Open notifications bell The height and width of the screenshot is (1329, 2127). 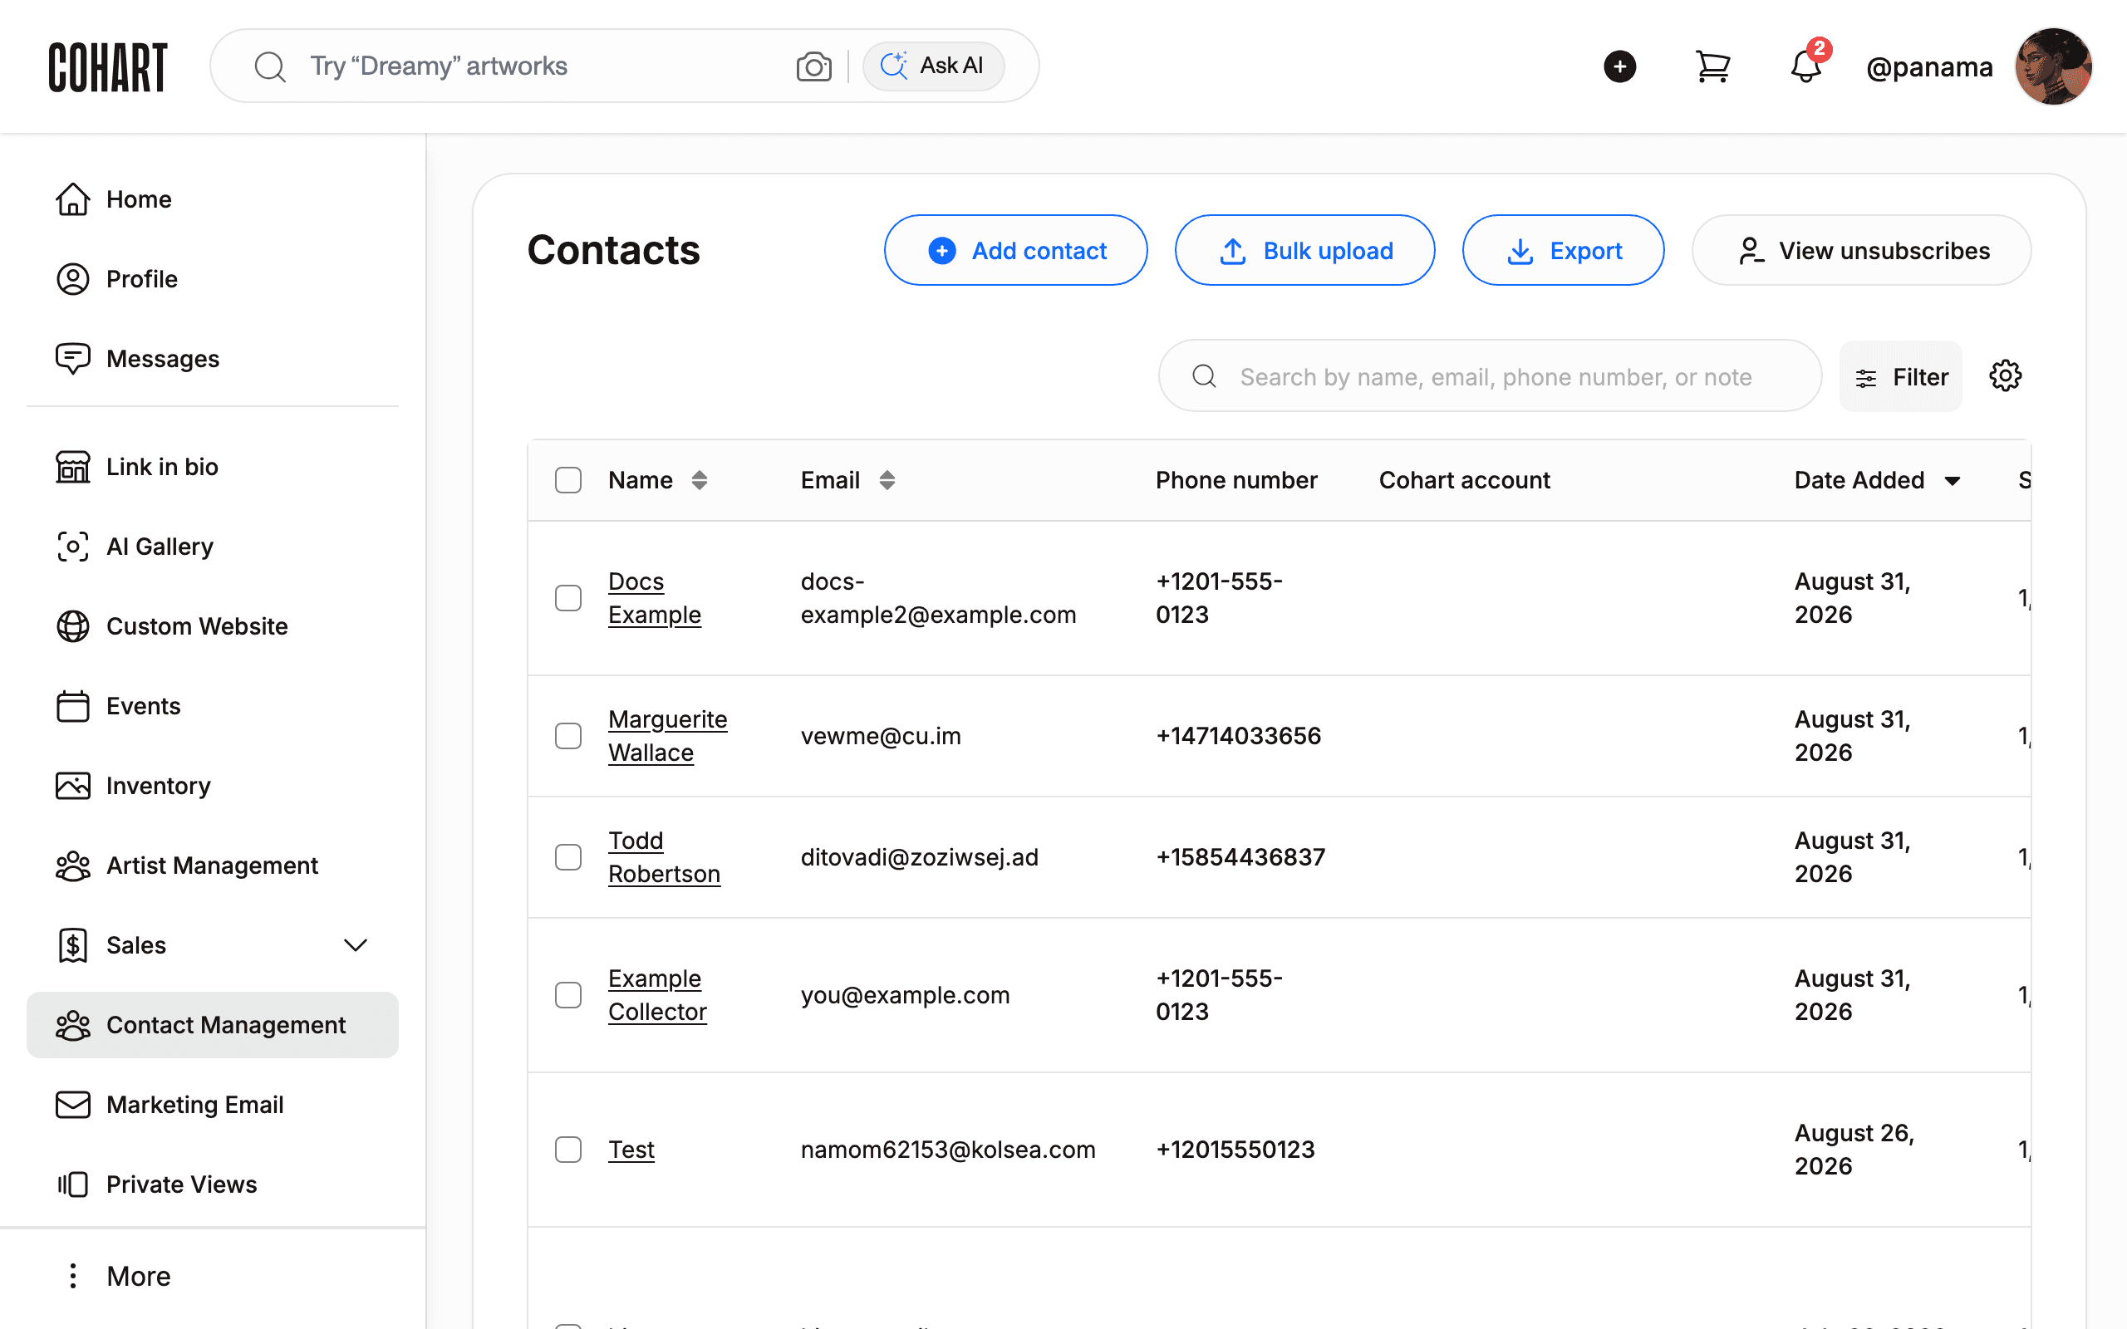coord(1806,66)
